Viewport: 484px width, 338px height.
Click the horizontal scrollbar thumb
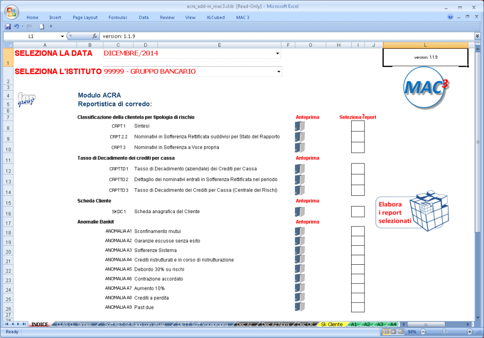(426, 324)
